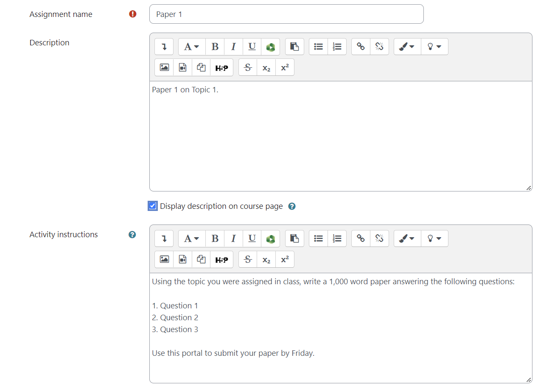Screen dimensions: 549x388
Task: Click Italic in the Activity instructions editor
Action: (x=233, y=239)
